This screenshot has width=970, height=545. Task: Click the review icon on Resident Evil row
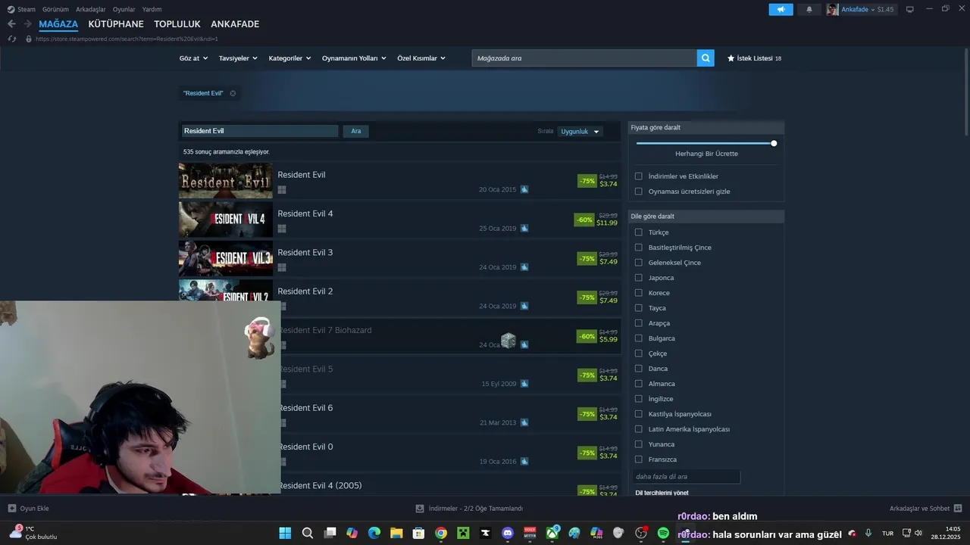click(524, 189)
